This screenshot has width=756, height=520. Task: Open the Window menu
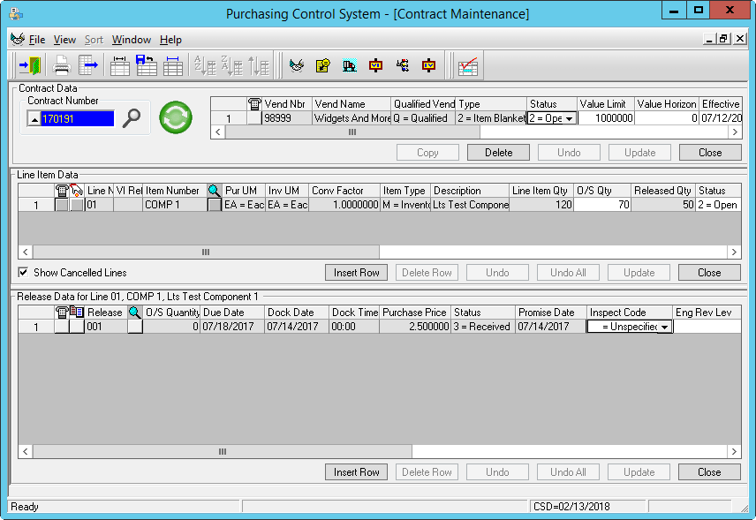click(x=131, y=40)
